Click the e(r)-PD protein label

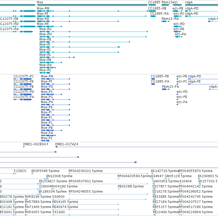coord(182,92)
